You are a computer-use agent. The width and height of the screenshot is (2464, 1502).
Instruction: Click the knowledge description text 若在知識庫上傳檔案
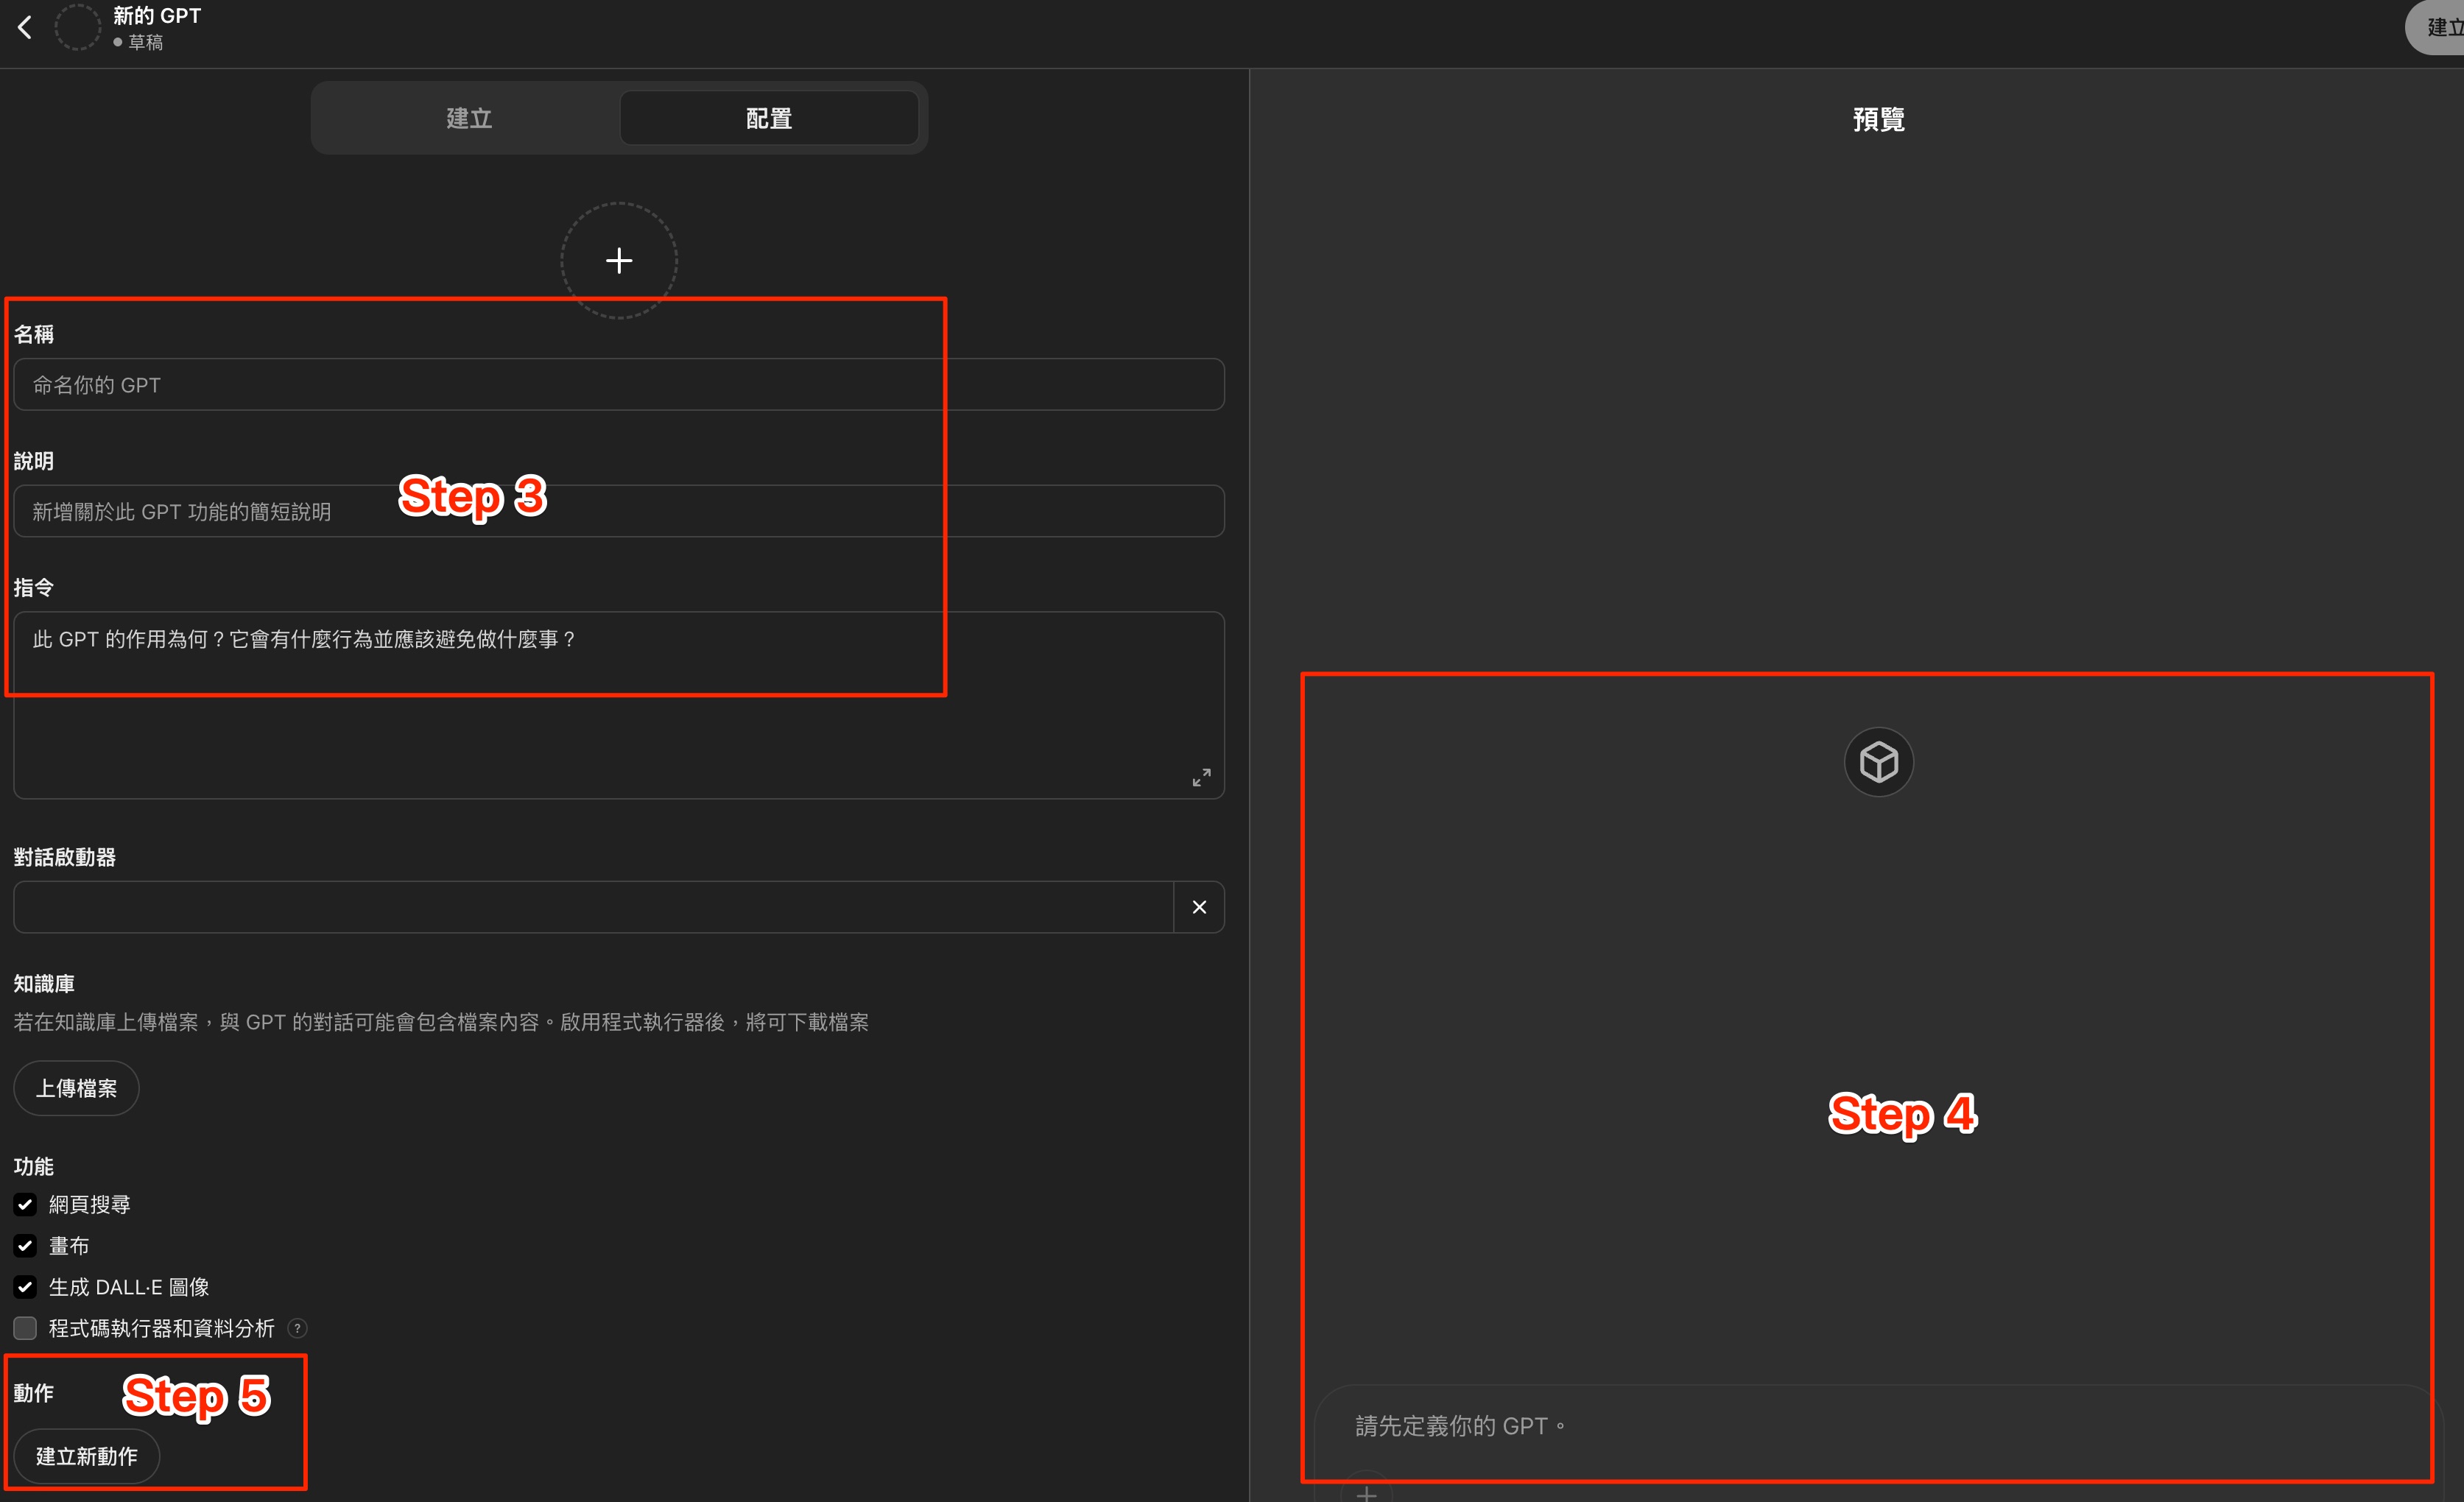tap(441, 1022)
